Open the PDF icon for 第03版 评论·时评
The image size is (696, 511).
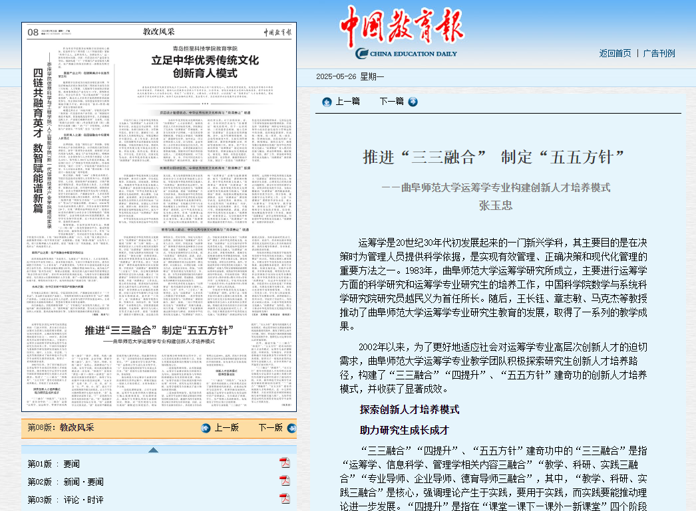coord(285,499)
